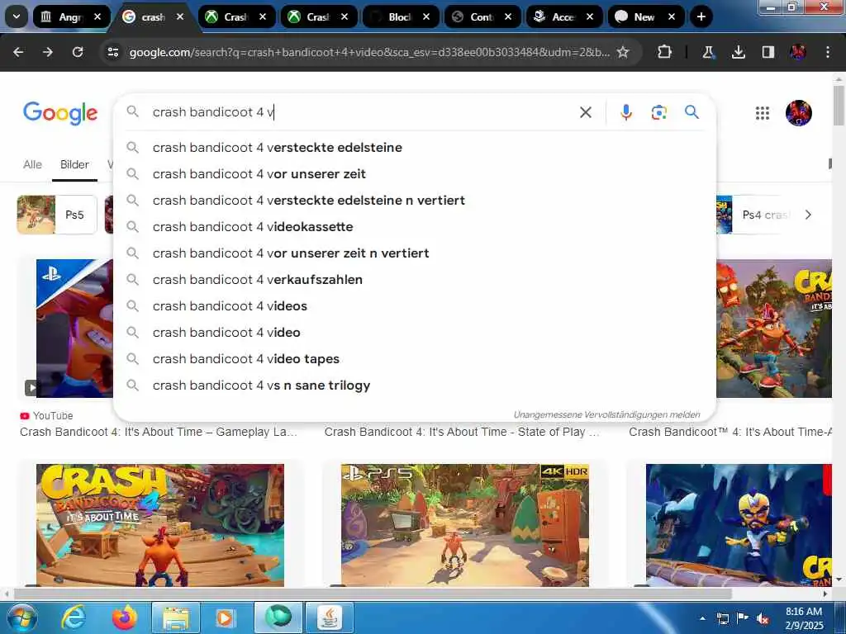Click 'Unangemessene Vervollständigungen melden' link

606,414
